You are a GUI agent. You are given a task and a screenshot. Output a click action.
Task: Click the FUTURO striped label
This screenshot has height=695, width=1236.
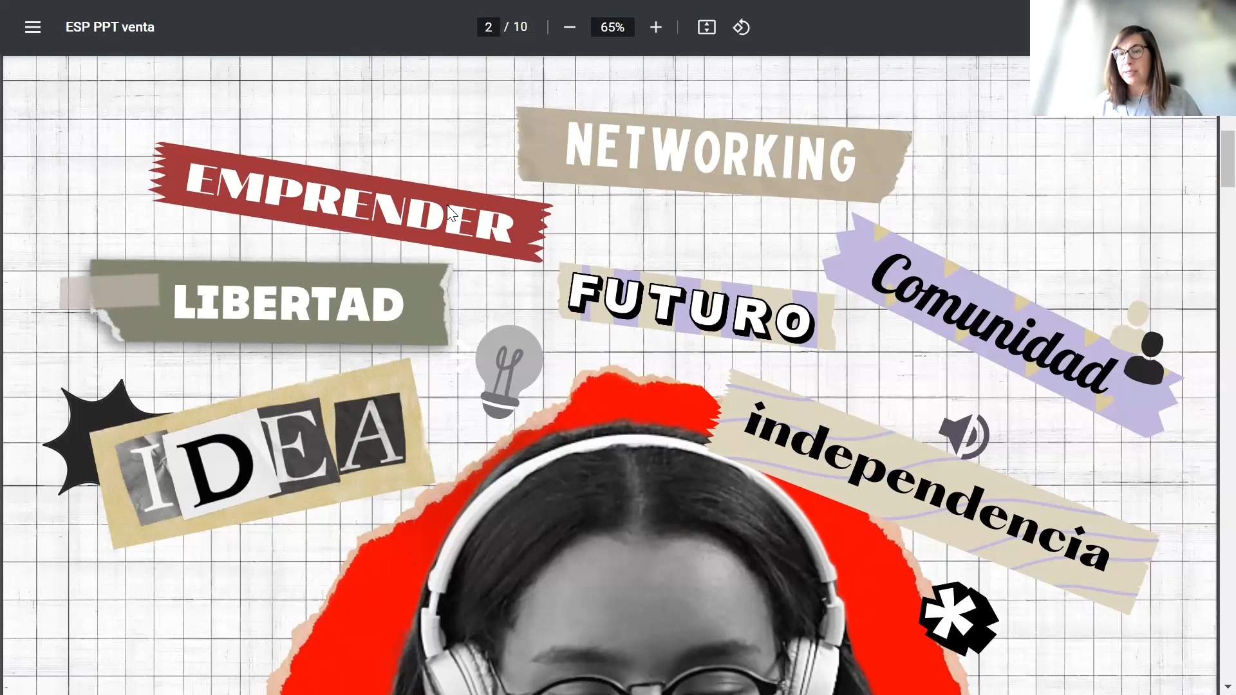(x=692, y=307)
